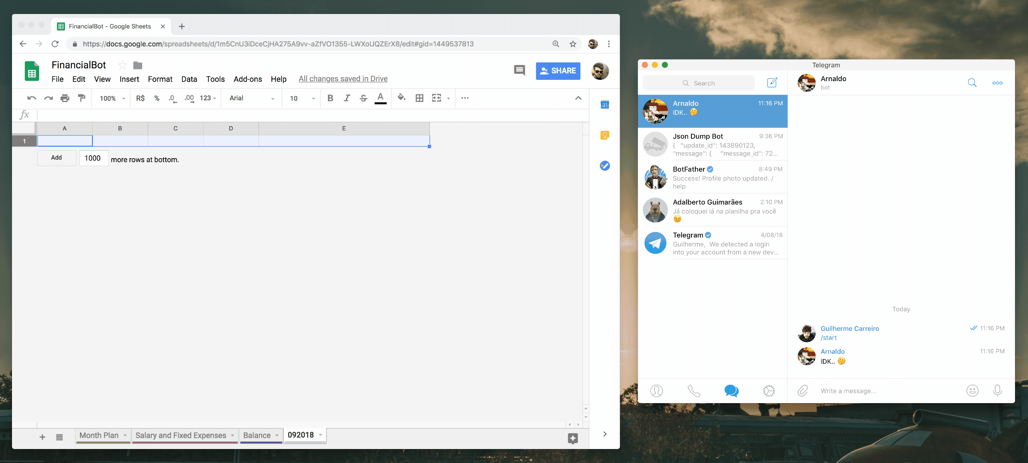Select the paint format tool
Image resolution: width=1028 pixels, height=463 pixels.
tap(81, 98)
